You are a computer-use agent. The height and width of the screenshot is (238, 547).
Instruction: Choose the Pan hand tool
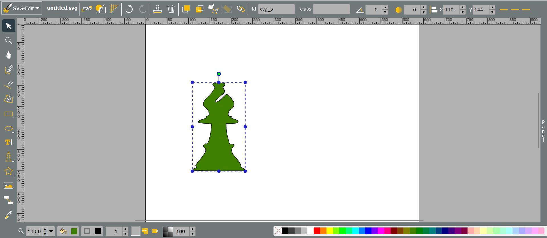point(9,55)
